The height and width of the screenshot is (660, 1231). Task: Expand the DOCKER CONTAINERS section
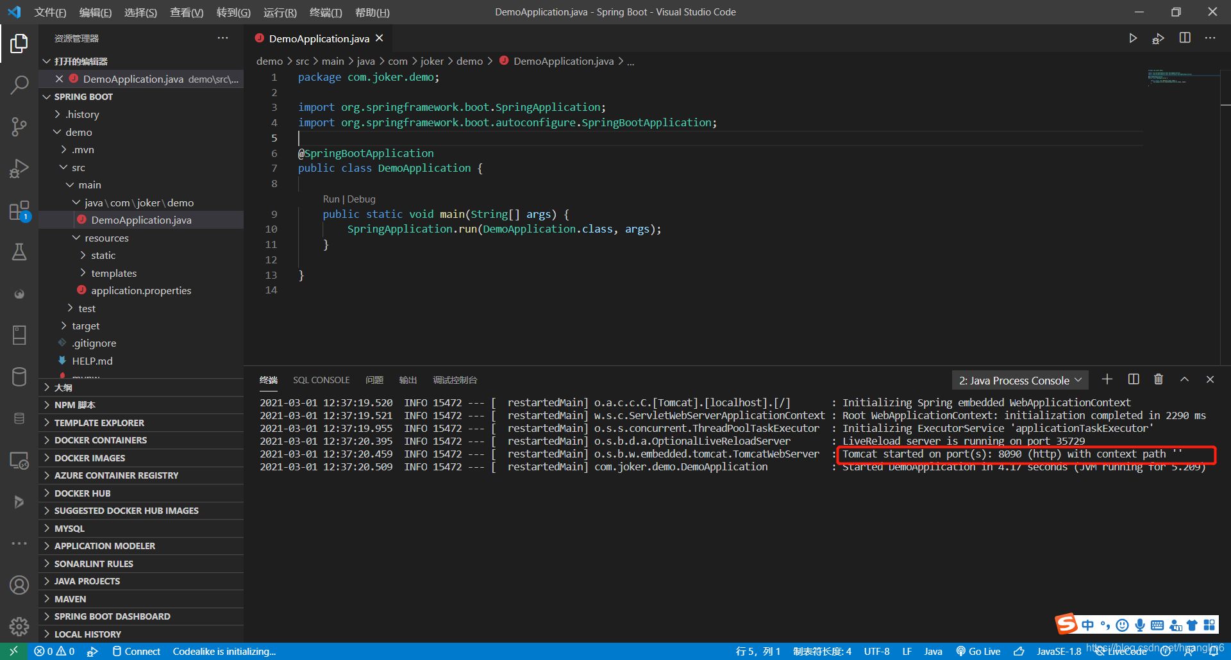pyautogui.click(x=141, y=440)
